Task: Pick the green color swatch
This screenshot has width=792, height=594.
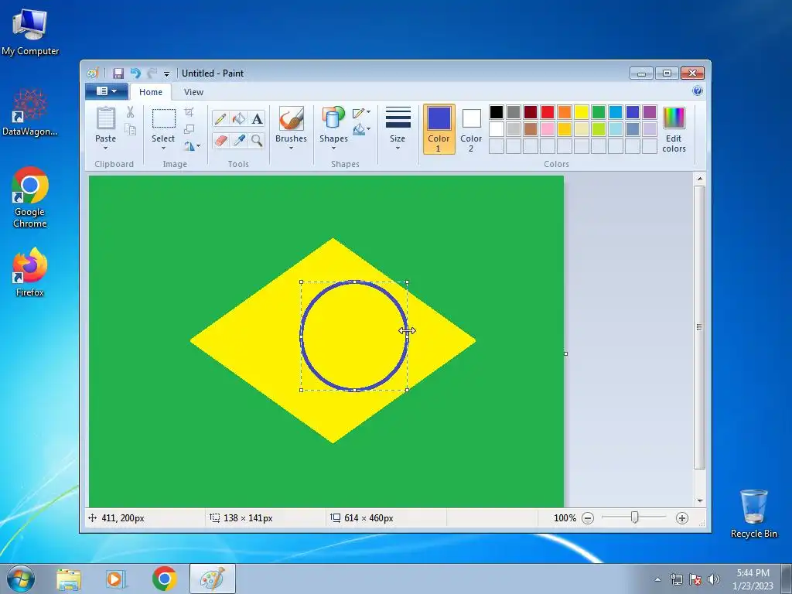Action: click(599, 112)
